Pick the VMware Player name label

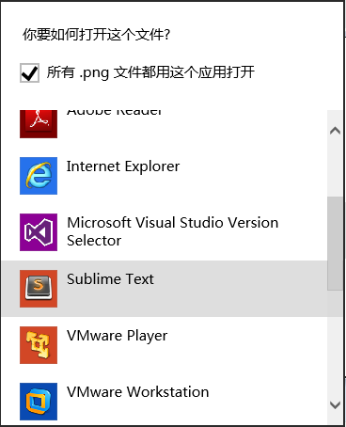118,336
